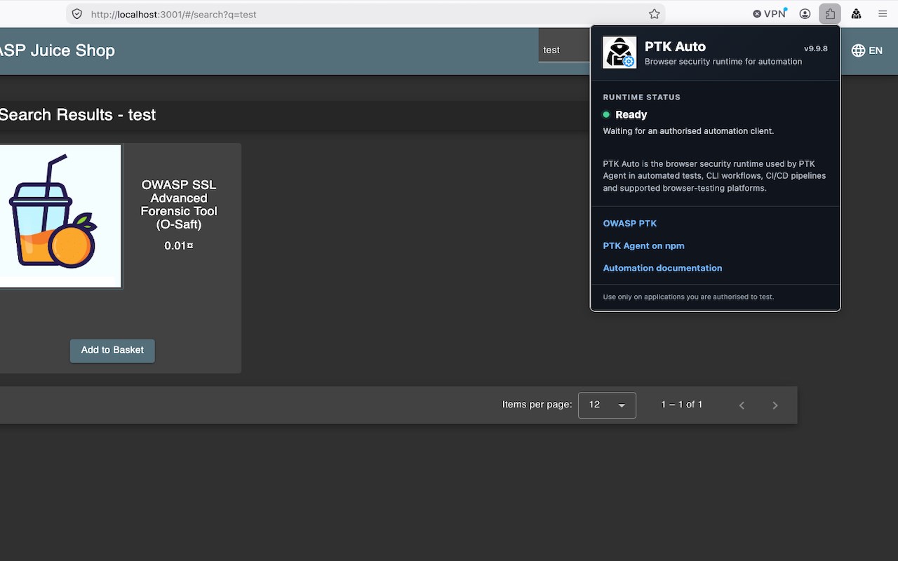Open the Items per page dropdown
The image size is (898, 561).
tap(607, 405)
